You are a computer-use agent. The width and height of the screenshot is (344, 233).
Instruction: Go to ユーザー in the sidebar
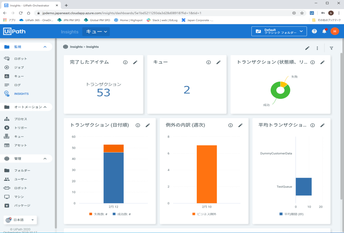[21, 179]
